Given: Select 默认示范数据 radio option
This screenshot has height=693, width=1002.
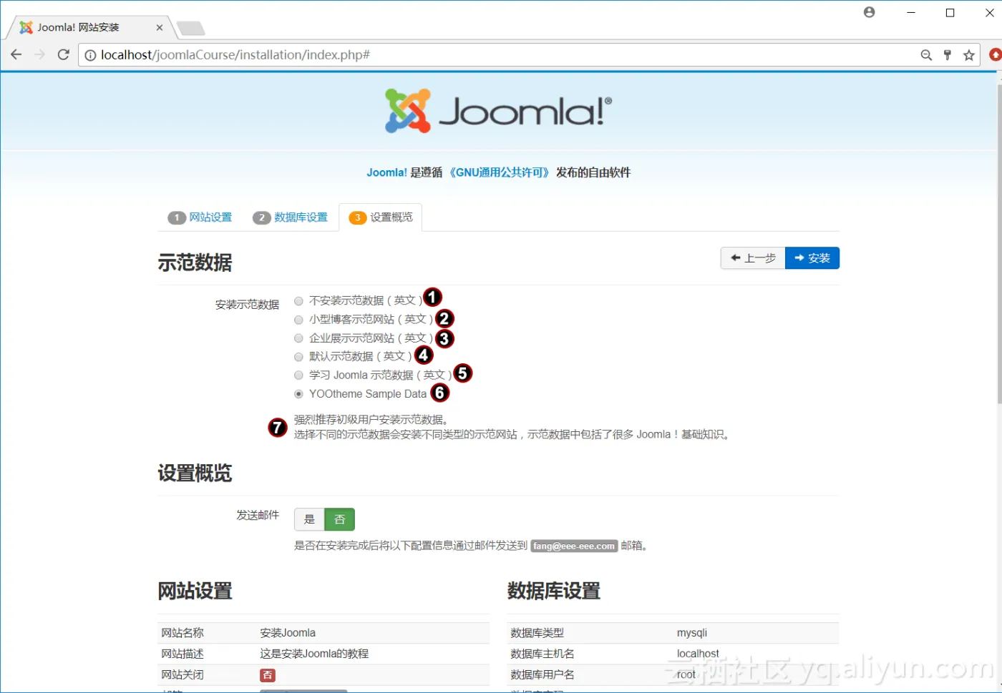Looking at the screenshot, I should pyautogui.click(x=298, y=357).
